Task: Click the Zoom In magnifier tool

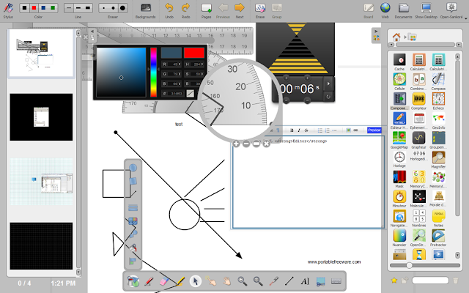Action: [x=243, y=281]
